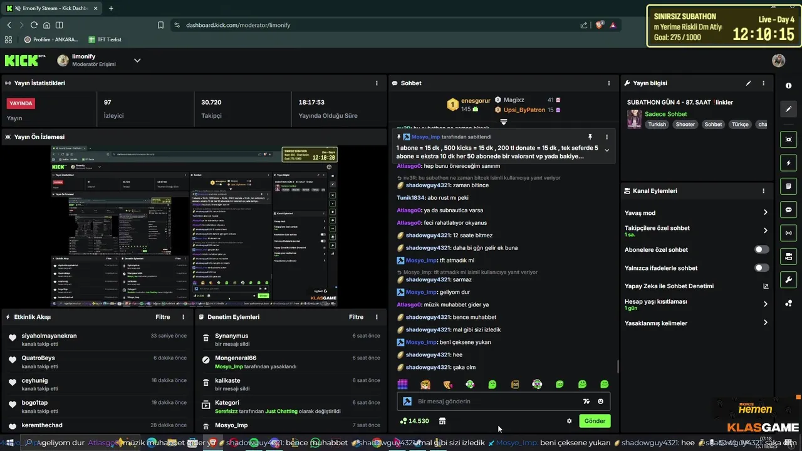Screen dimensions: 802x451
Task: Click username siyaholmayanekran in activity feed
Action: [x=49, y=336]
